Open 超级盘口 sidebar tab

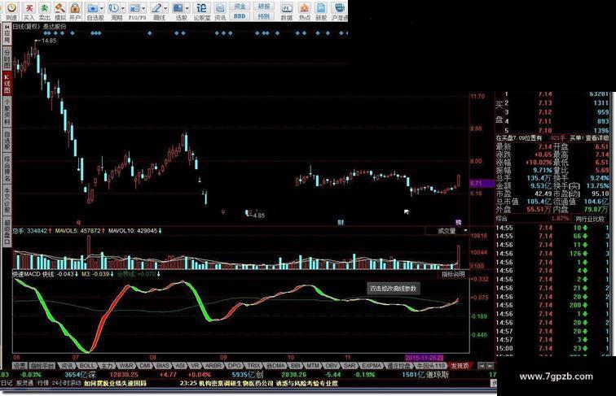pos(7,232)
